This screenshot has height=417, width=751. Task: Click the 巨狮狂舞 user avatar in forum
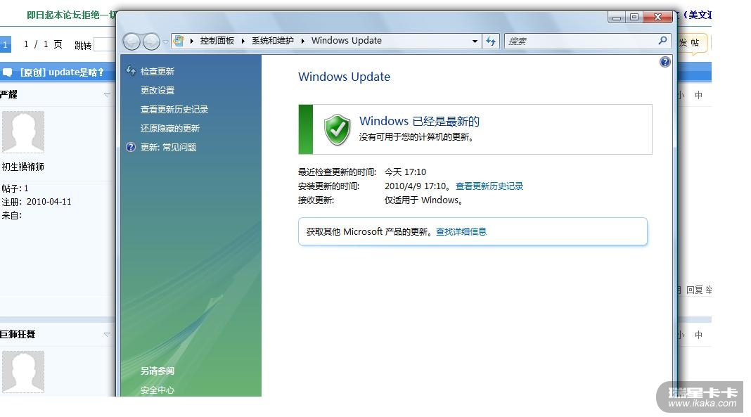[23, 371]
